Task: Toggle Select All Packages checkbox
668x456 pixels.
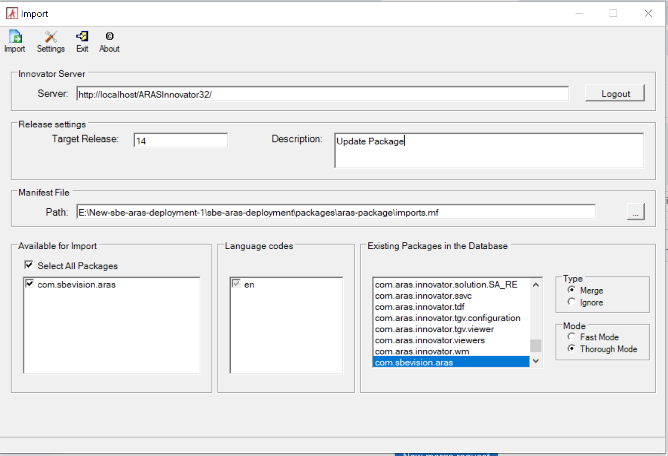Action: (29, 265)
